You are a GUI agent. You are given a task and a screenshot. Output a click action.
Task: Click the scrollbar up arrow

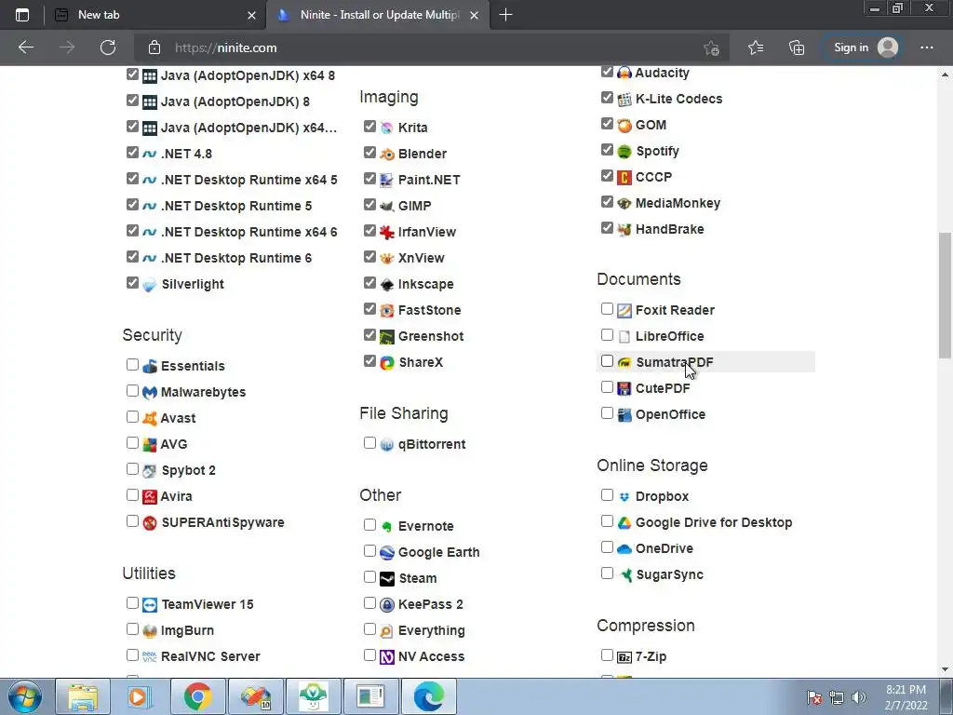tap(945, 74)
